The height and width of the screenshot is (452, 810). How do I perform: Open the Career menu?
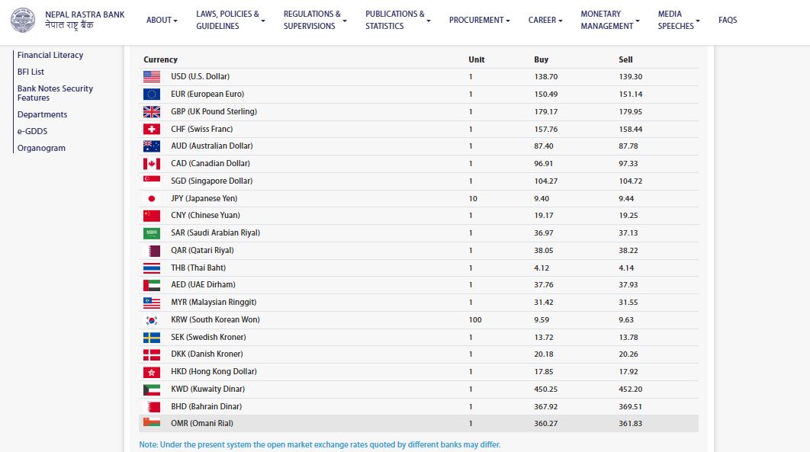tap(545, 20)
